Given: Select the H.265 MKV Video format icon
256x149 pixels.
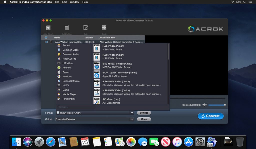Looking at the screenshot, I should (x=97, y=92).
